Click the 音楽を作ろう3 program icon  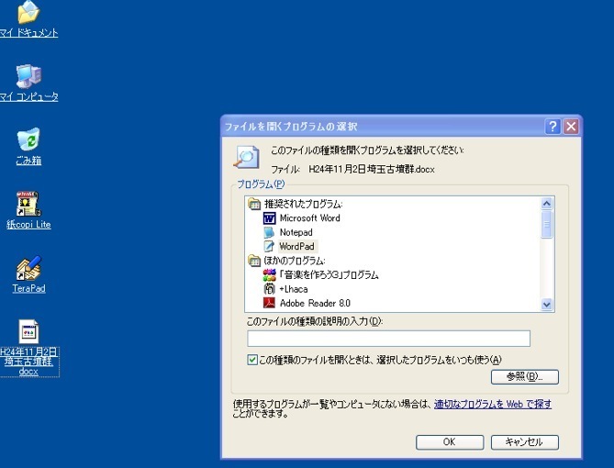270,275
